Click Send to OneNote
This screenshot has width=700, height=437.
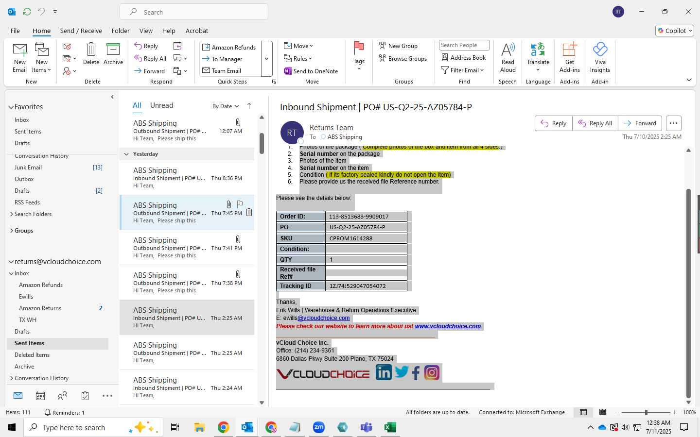point(311,71)
